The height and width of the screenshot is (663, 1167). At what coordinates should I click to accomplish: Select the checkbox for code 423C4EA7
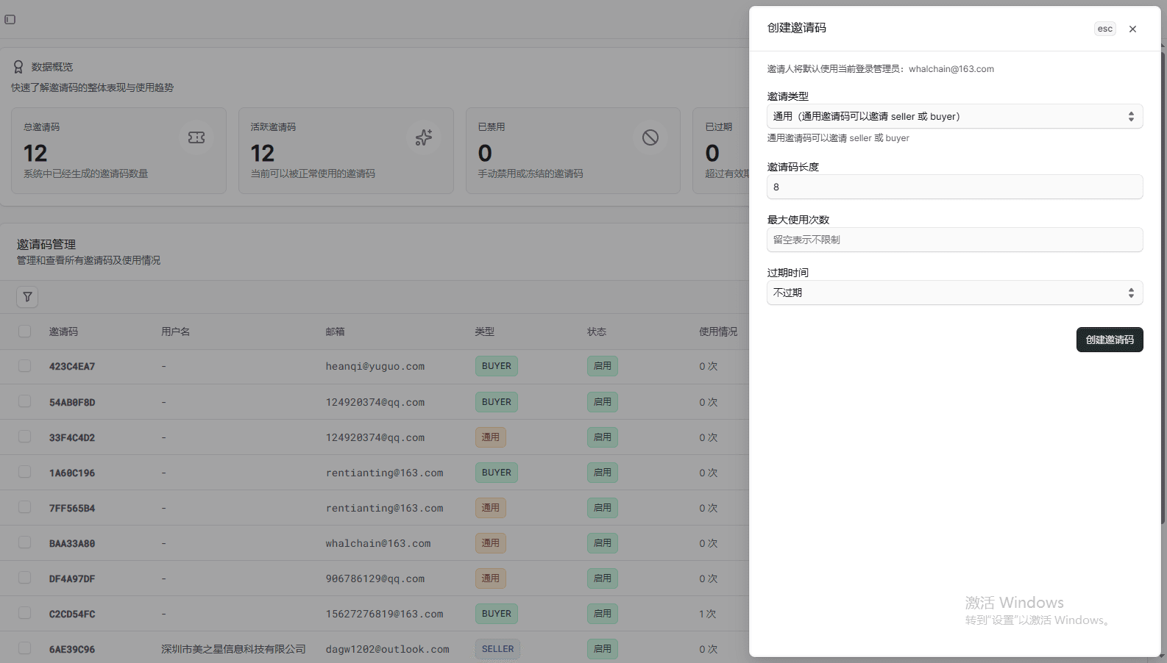coord(25,366)
